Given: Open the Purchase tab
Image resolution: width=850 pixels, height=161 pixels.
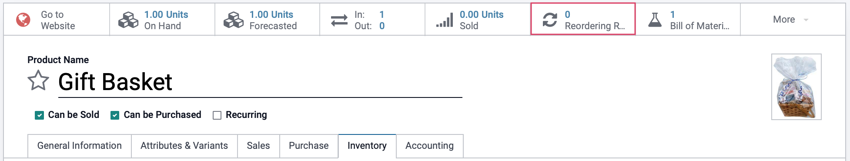Looking at the screenshot, I should point(309,146).
